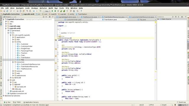
Task: Open the Project view selector dropdown
Action: [x=10, y=17]
